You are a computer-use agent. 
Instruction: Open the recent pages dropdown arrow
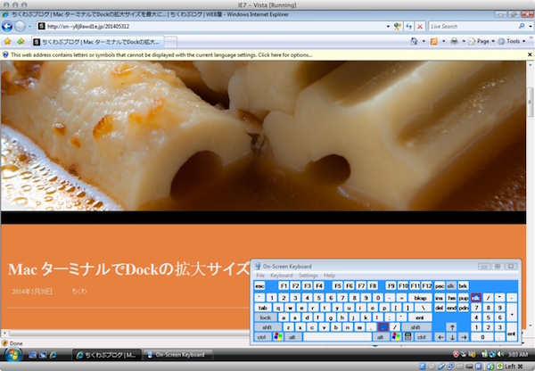click(x=29, y=26)
